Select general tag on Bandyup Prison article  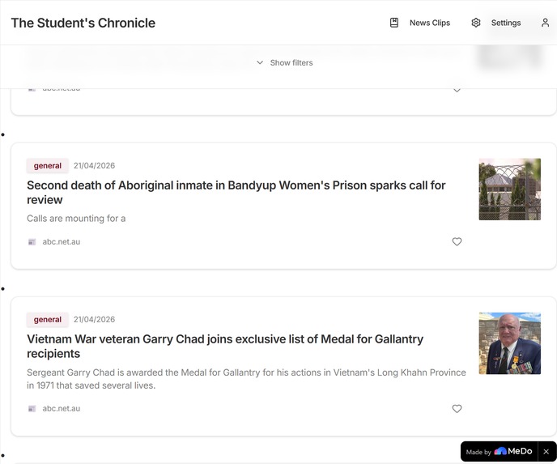click(x=48, y=165)
